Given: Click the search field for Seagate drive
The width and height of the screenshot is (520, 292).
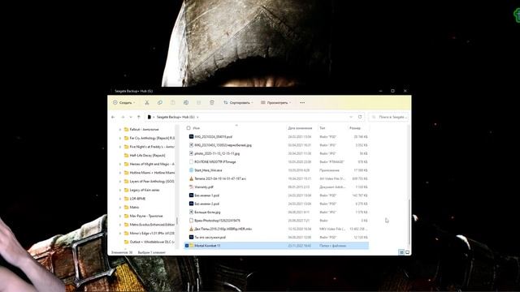Looking at the screenshot, I should coord(388,117).
